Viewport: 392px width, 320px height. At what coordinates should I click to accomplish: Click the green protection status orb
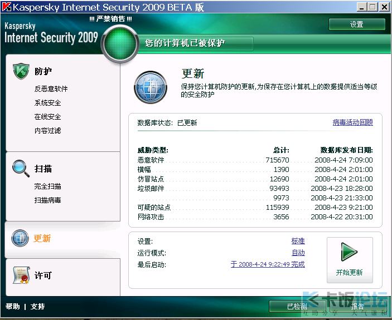120,43
